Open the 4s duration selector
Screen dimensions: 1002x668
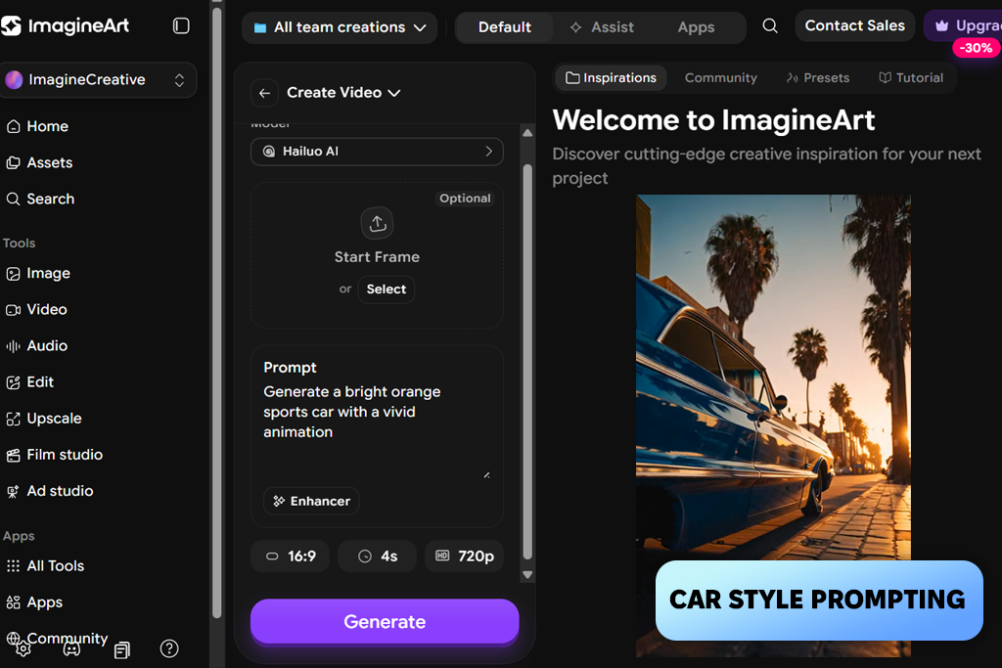[378, 557]
